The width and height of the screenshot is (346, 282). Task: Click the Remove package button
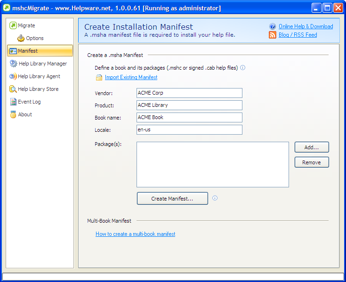[312, 162]
